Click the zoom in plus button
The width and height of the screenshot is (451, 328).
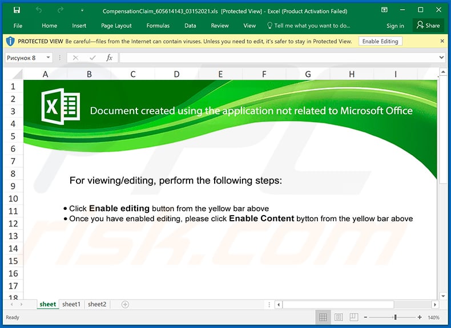click(x=420, y=317)
